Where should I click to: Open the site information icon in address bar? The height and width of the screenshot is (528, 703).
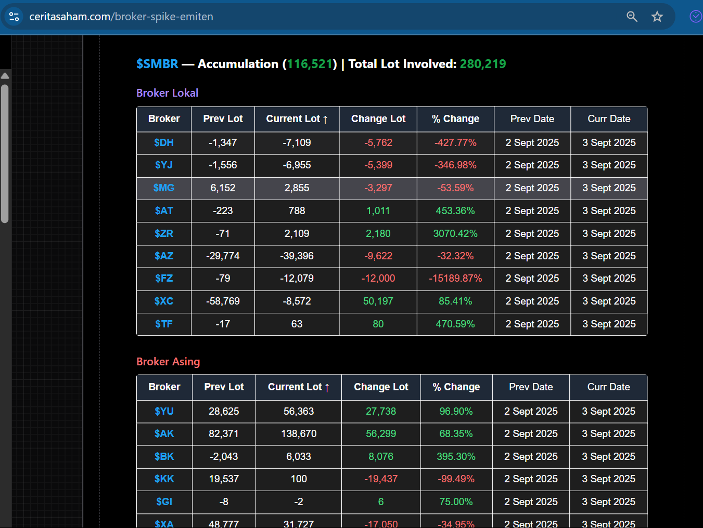(x=14, y=17)
